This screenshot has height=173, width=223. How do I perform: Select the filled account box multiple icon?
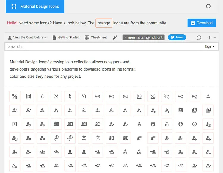coord(194,110)
